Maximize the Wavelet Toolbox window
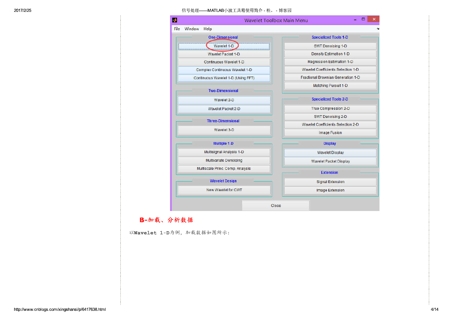The image size is (452, 320). point(363,19)
